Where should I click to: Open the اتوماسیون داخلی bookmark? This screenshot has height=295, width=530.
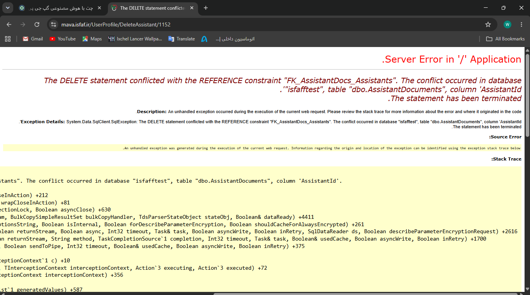[235, 39]
